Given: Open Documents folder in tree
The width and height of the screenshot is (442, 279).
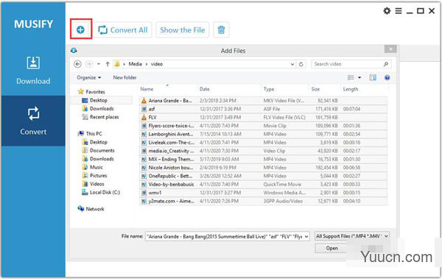Looking at the screenshot, I should tap(98, 150).
